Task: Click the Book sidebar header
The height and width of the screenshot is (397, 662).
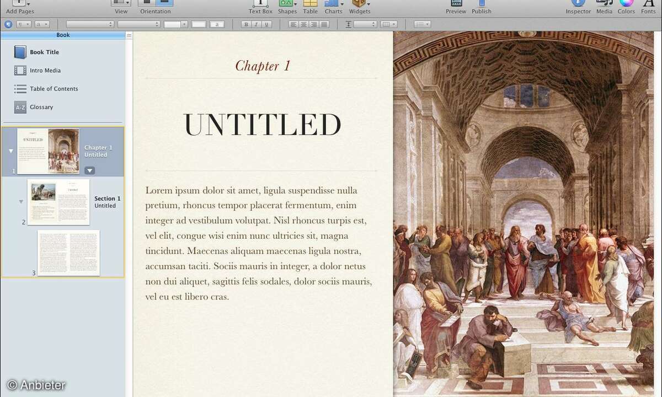Action: click(x=63, y=35)
